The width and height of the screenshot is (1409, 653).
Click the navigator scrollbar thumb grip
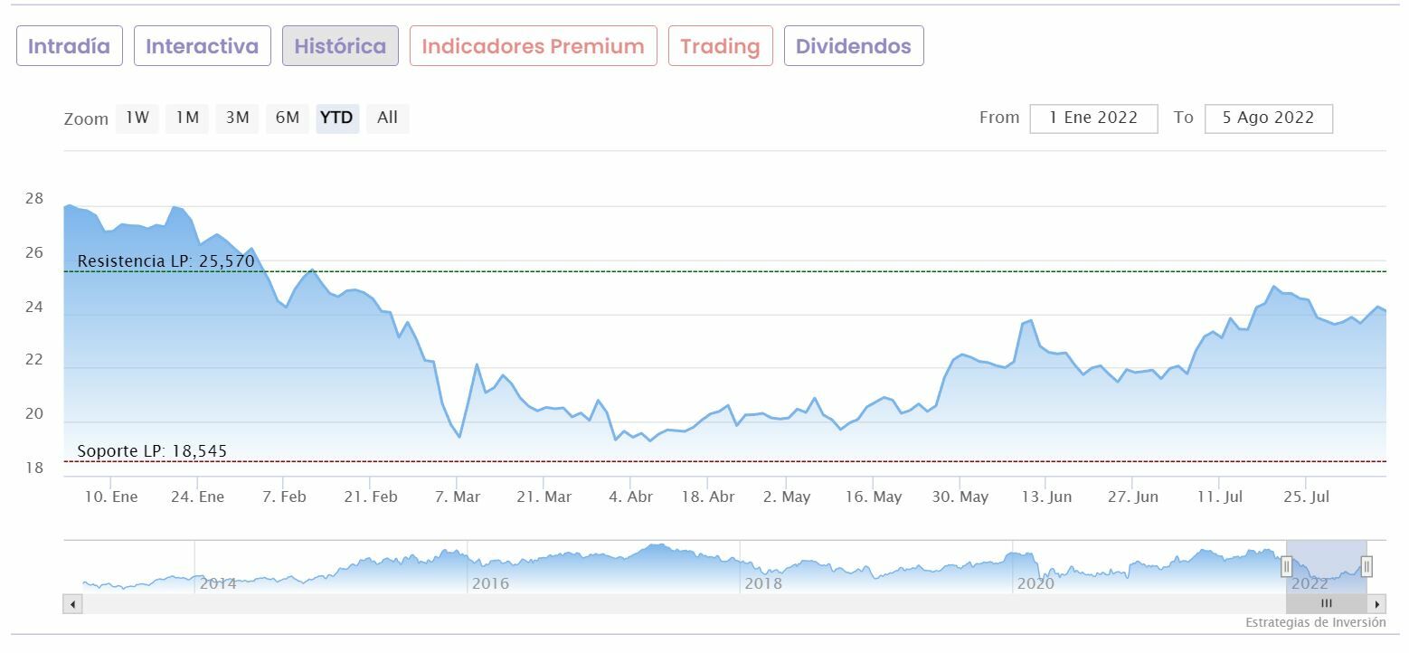tap(1327, 603)
